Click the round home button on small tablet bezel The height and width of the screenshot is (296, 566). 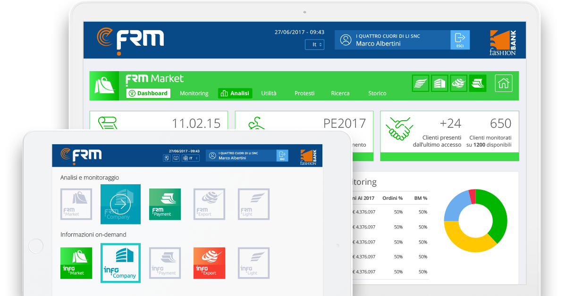tap(36, 246)
